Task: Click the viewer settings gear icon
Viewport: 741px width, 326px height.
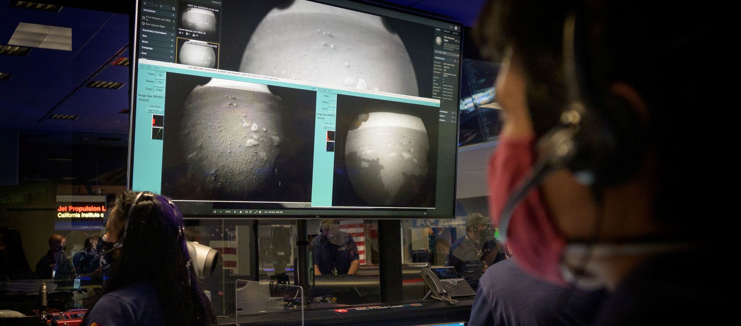Action: (260, 212)
